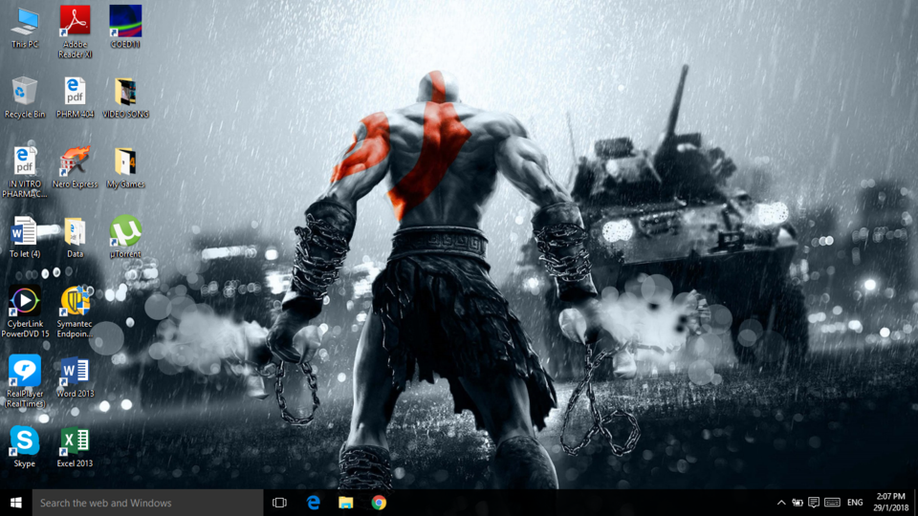Open the Task View button
This screenshot has height=516, width=918.
pos(280,503)
